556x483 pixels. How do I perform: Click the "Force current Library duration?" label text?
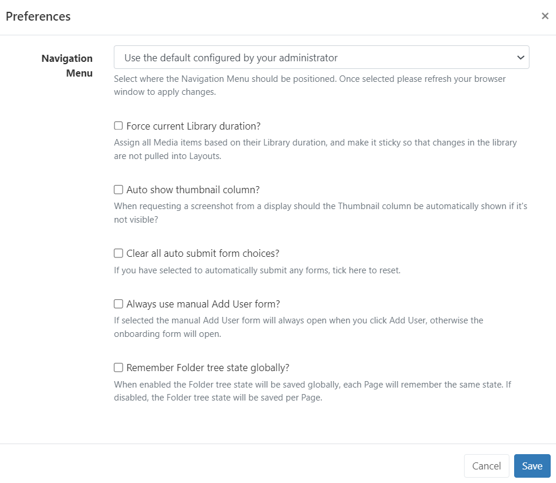[x=193, y=126]
